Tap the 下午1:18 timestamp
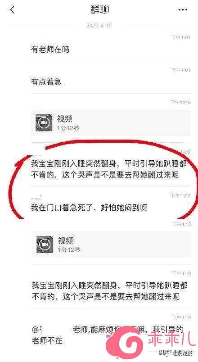This screenshot has height=362, width=198. tap(181, 317)
